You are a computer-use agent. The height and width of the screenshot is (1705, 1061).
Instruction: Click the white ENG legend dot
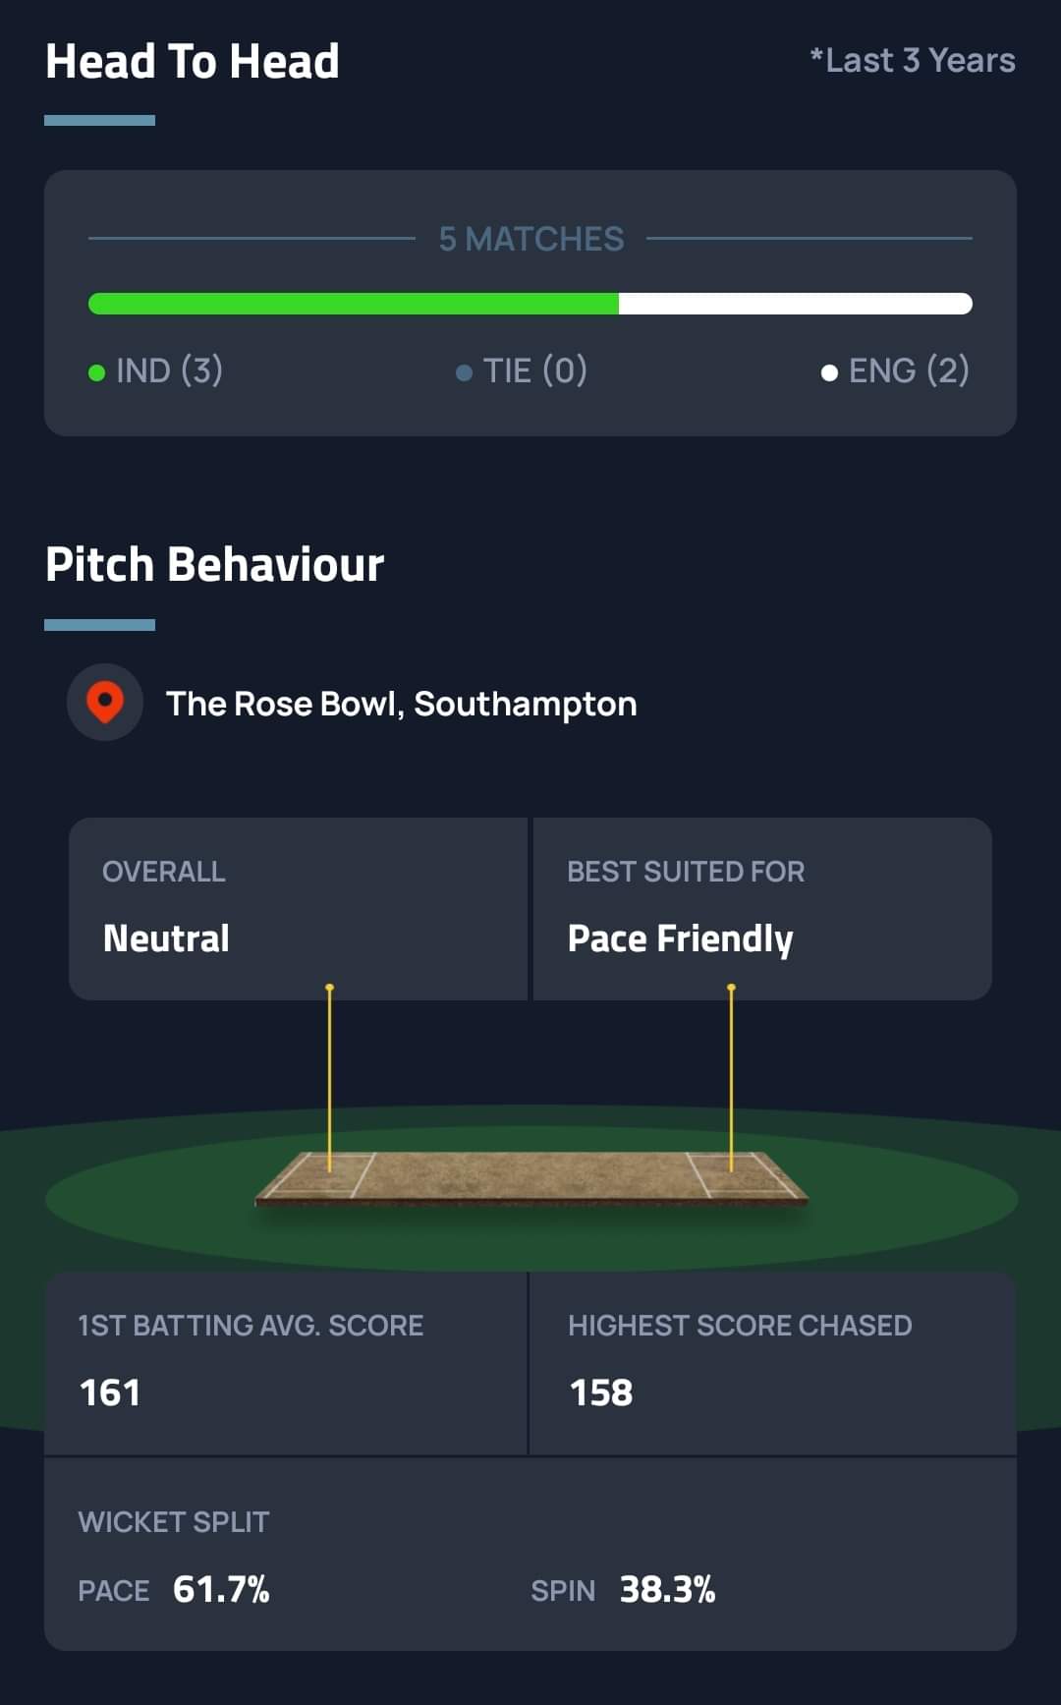pyautogui.click(x=829, y=372)
